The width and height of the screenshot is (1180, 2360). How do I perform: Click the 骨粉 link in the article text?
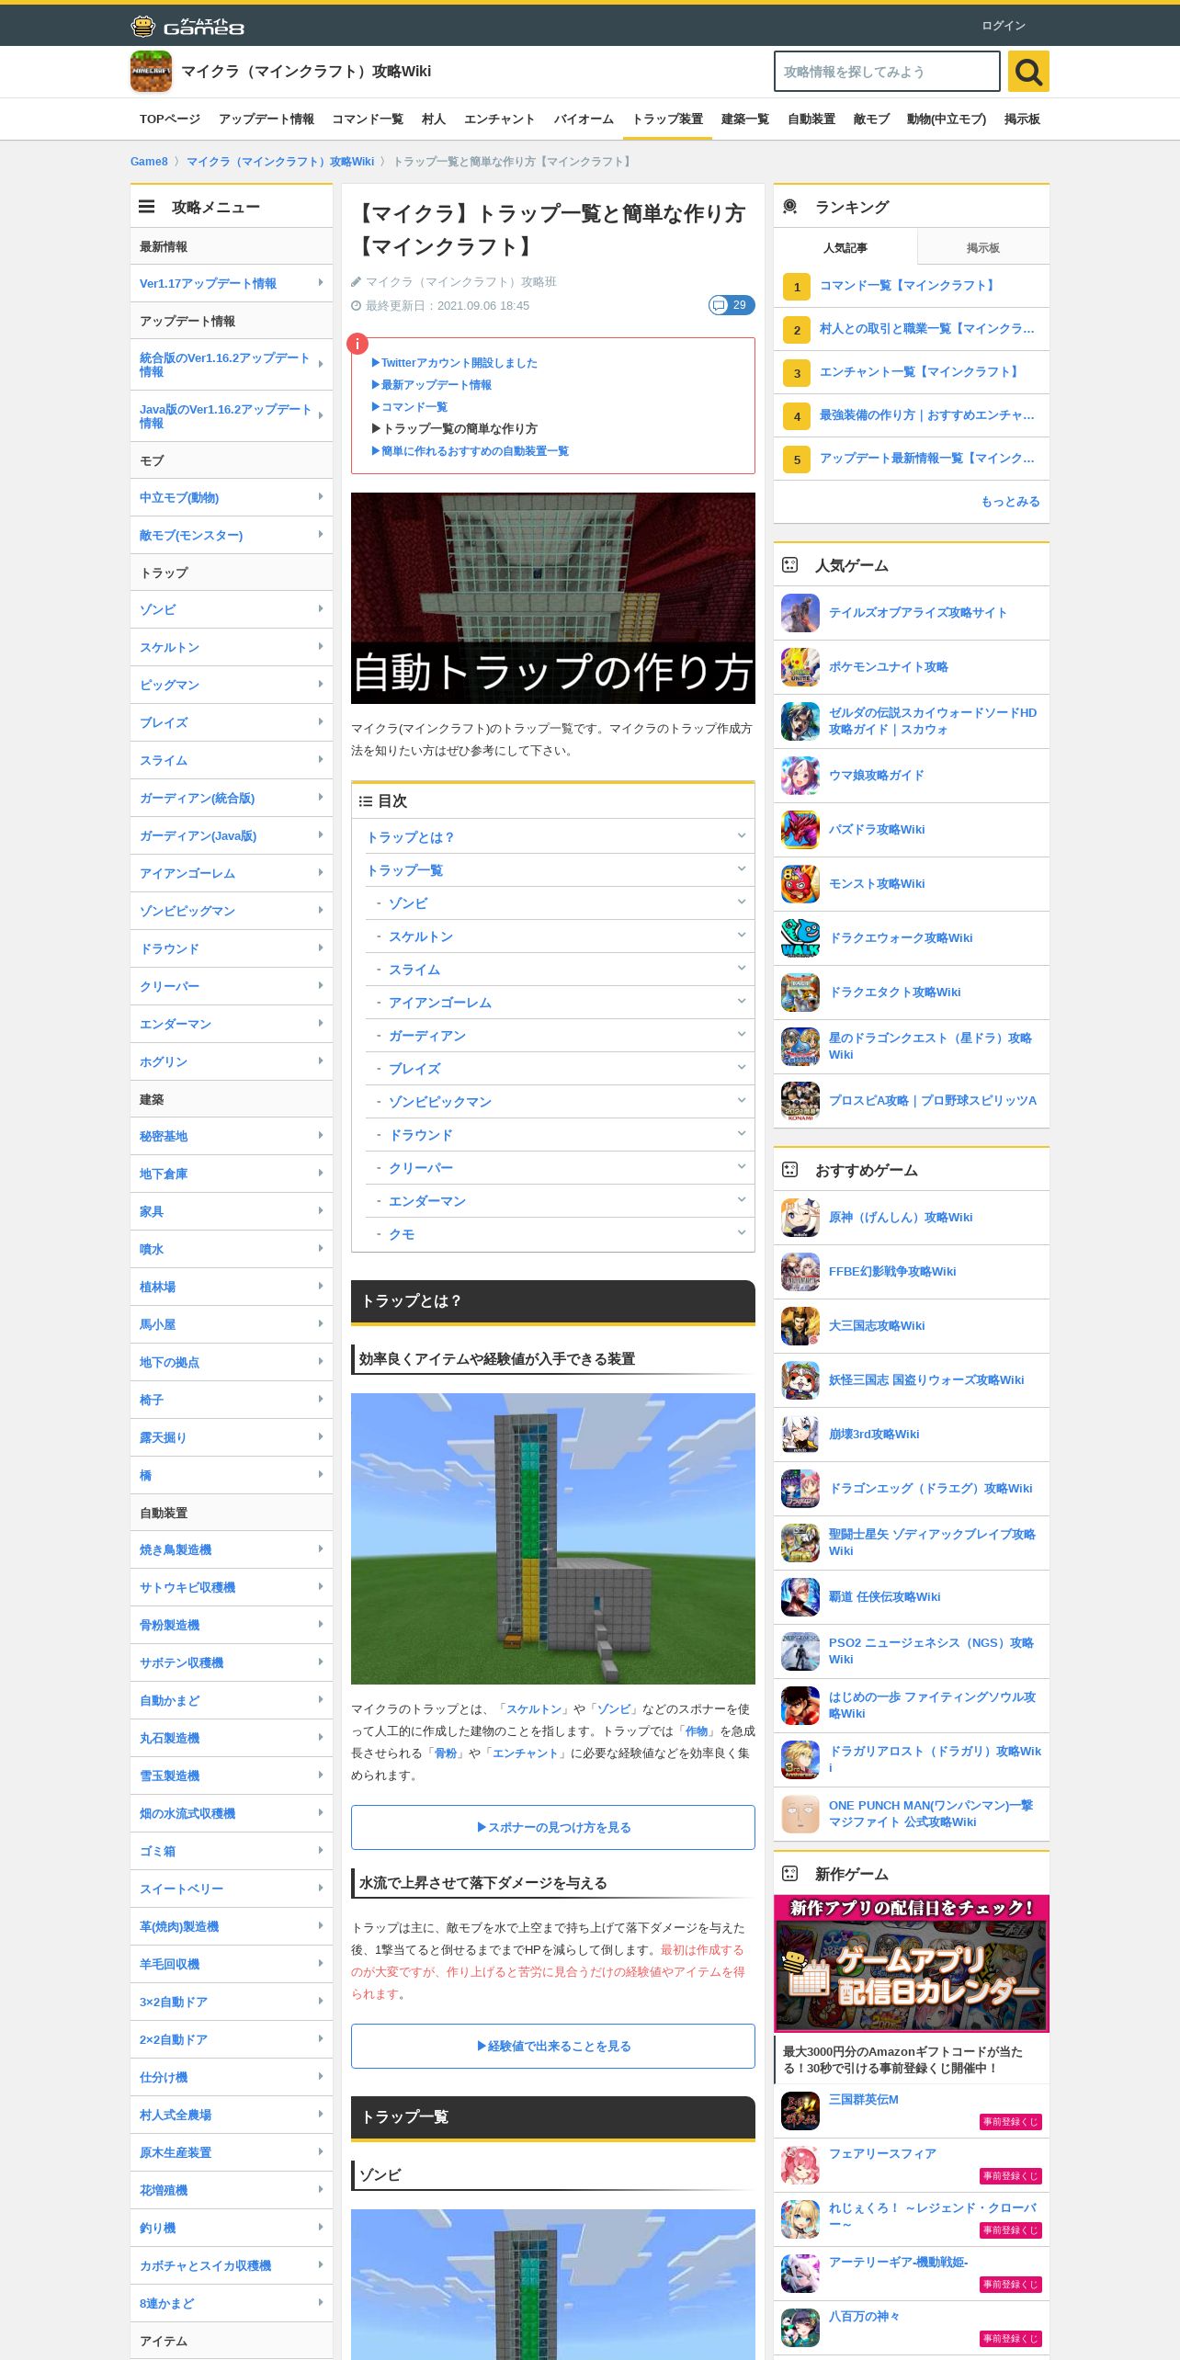[446, 1753]
